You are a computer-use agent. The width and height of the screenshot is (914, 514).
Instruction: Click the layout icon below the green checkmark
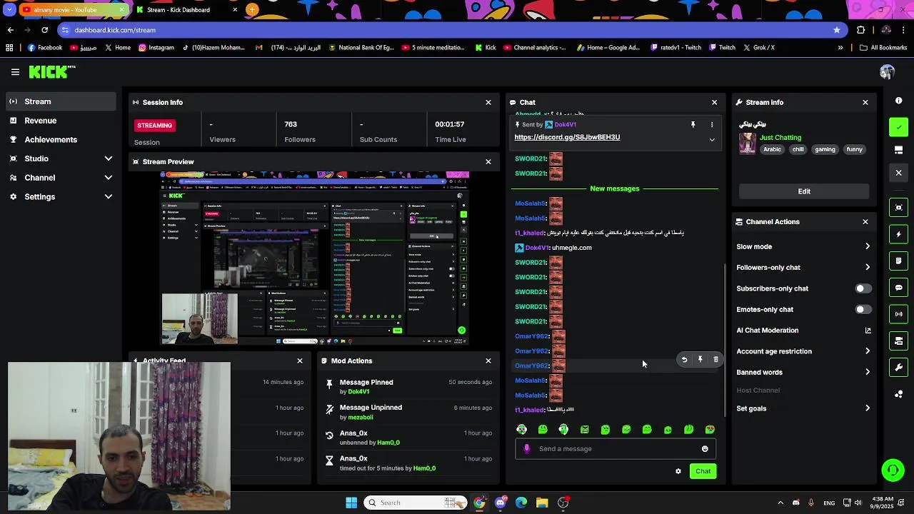pyautogui.click(x=898, y=150)
